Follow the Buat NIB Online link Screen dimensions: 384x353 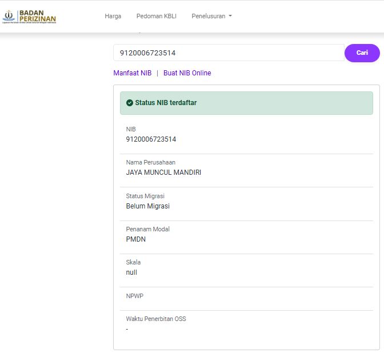click(187, 73)
